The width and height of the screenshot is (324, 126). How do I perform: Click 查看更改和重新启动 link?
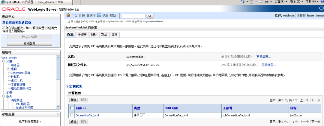(16, 22)
